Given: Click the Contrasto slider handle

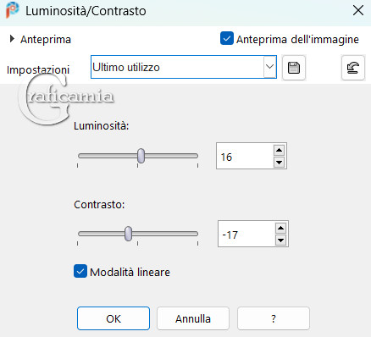Looking at the screenshot, I should 128,234.
